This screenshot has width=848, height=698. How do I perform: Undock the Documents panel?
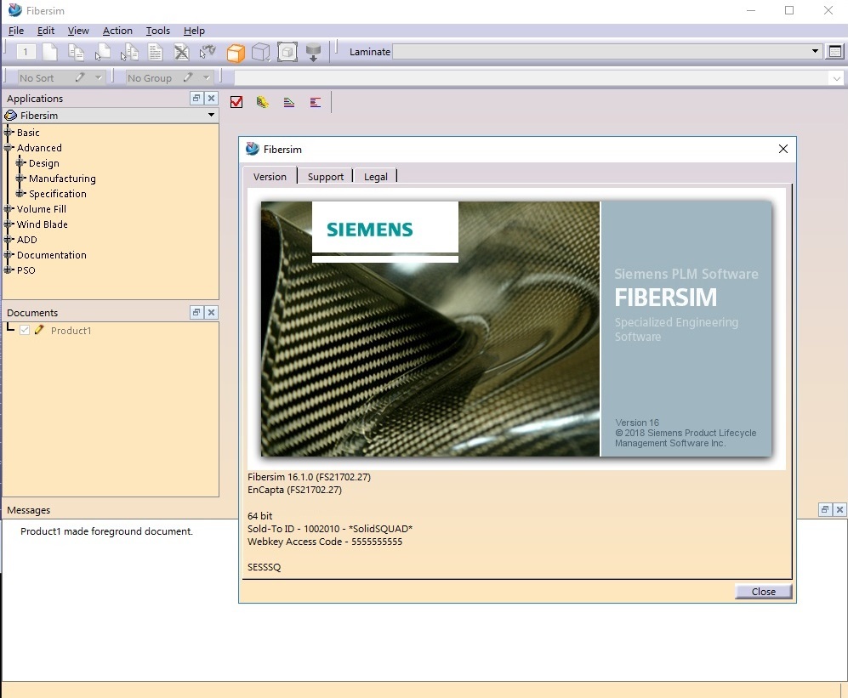196,312
